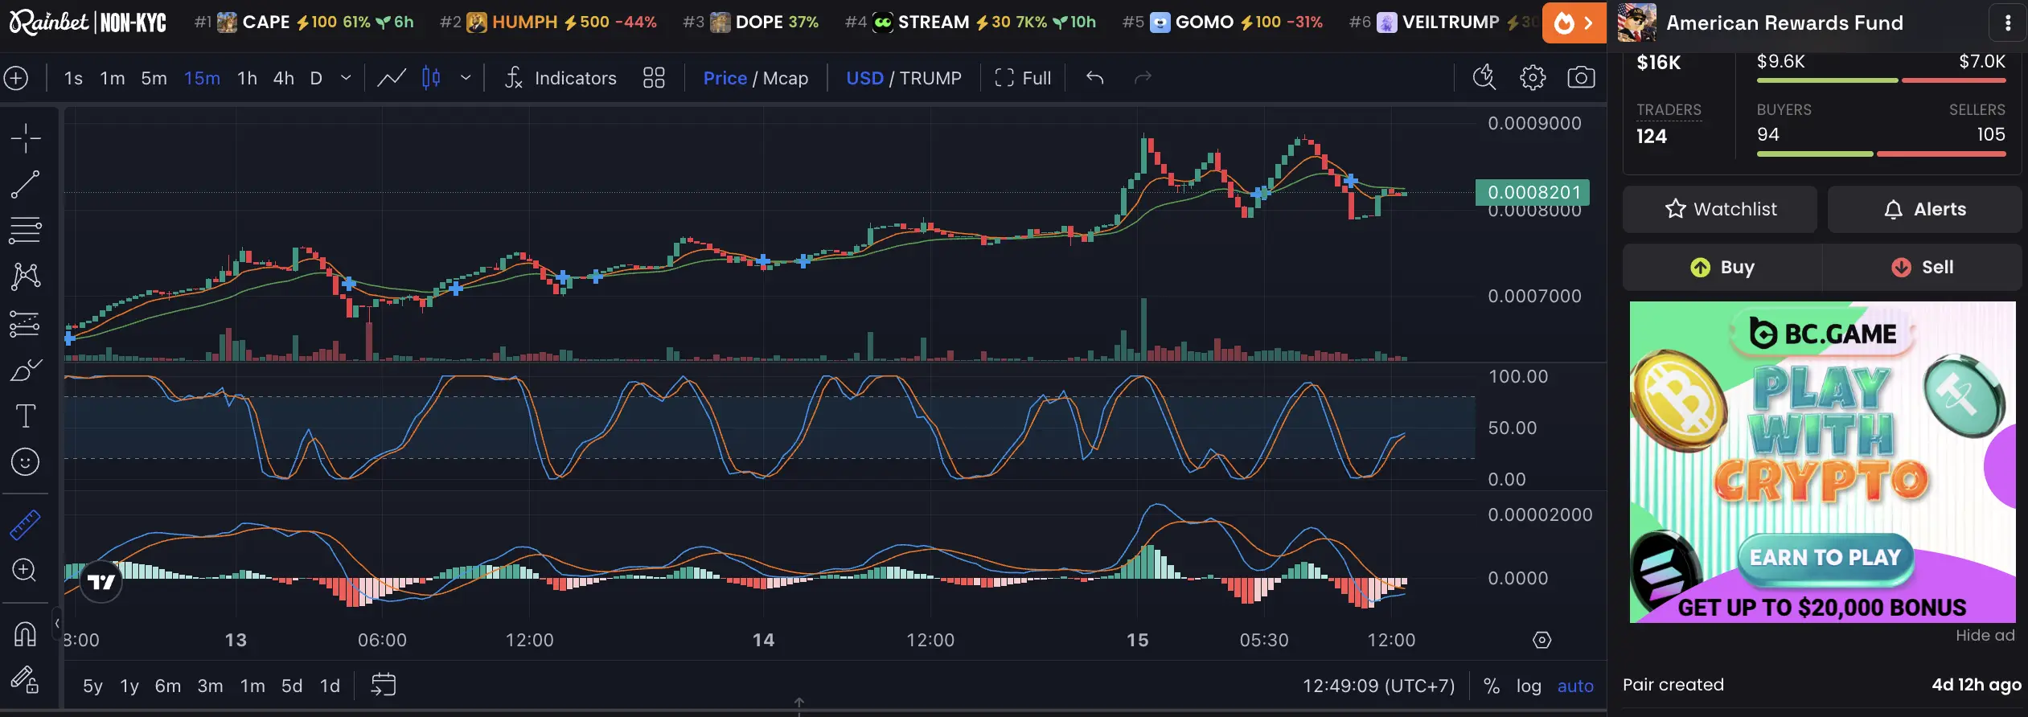Screen dimensions: 2028x717
Task: Select the ruler measure tool
Action: [x=26, y=524]
